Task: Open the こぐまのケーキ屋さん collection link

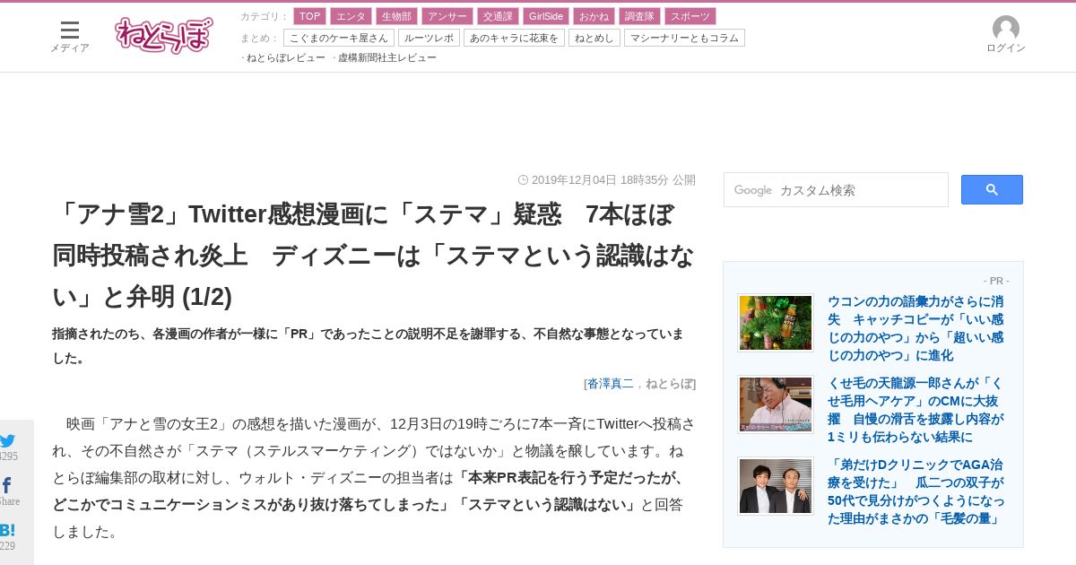Action: tap(339, 38)
